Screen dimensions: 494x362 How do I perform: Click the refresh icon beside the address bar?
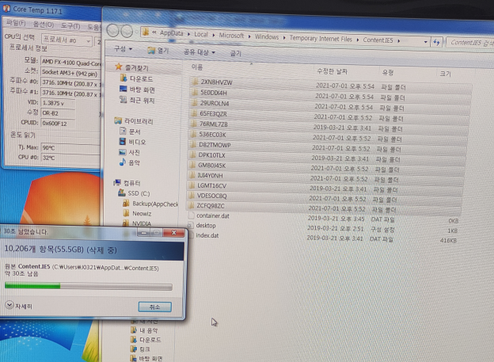coord(436,42)
